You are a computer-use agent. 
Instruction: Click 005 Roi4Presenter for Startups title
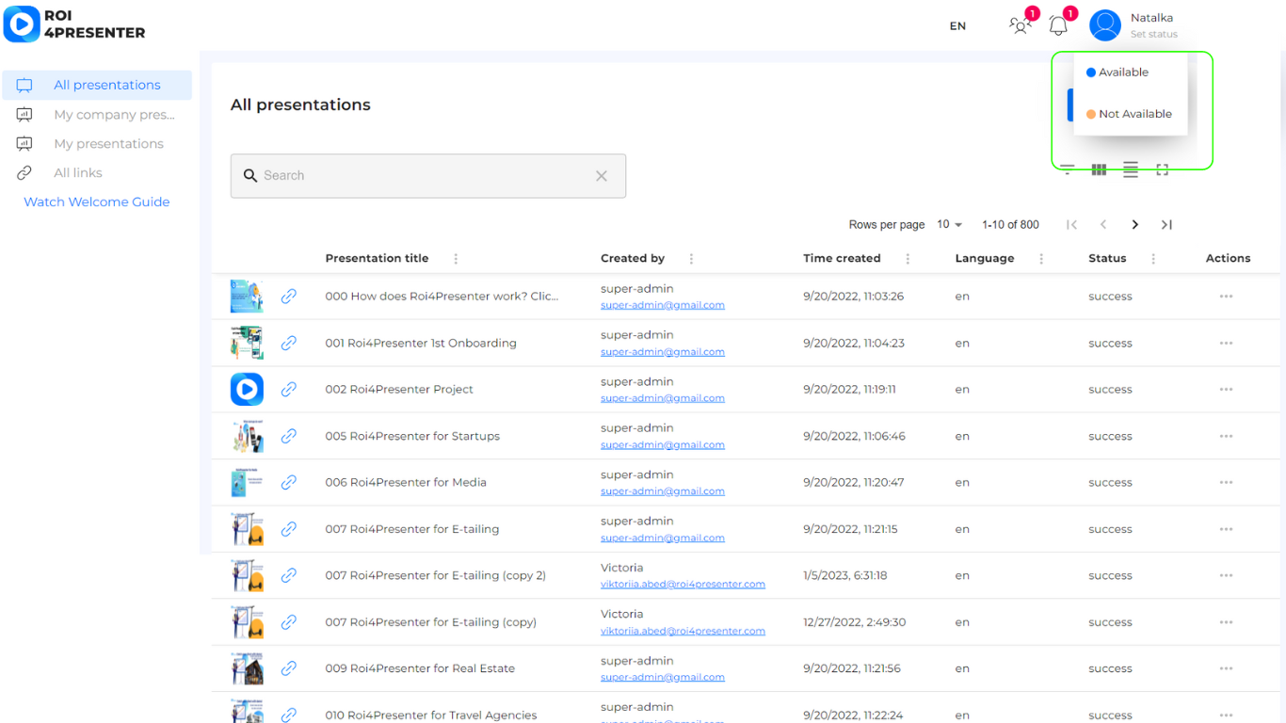pyautogui.click(x=412, y=436)
